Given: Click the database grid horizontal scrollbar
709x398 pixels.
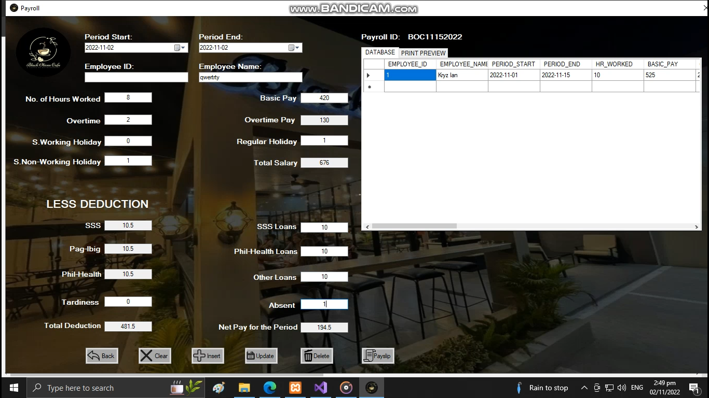Looking at the screenshot, I should click(414, 226).
